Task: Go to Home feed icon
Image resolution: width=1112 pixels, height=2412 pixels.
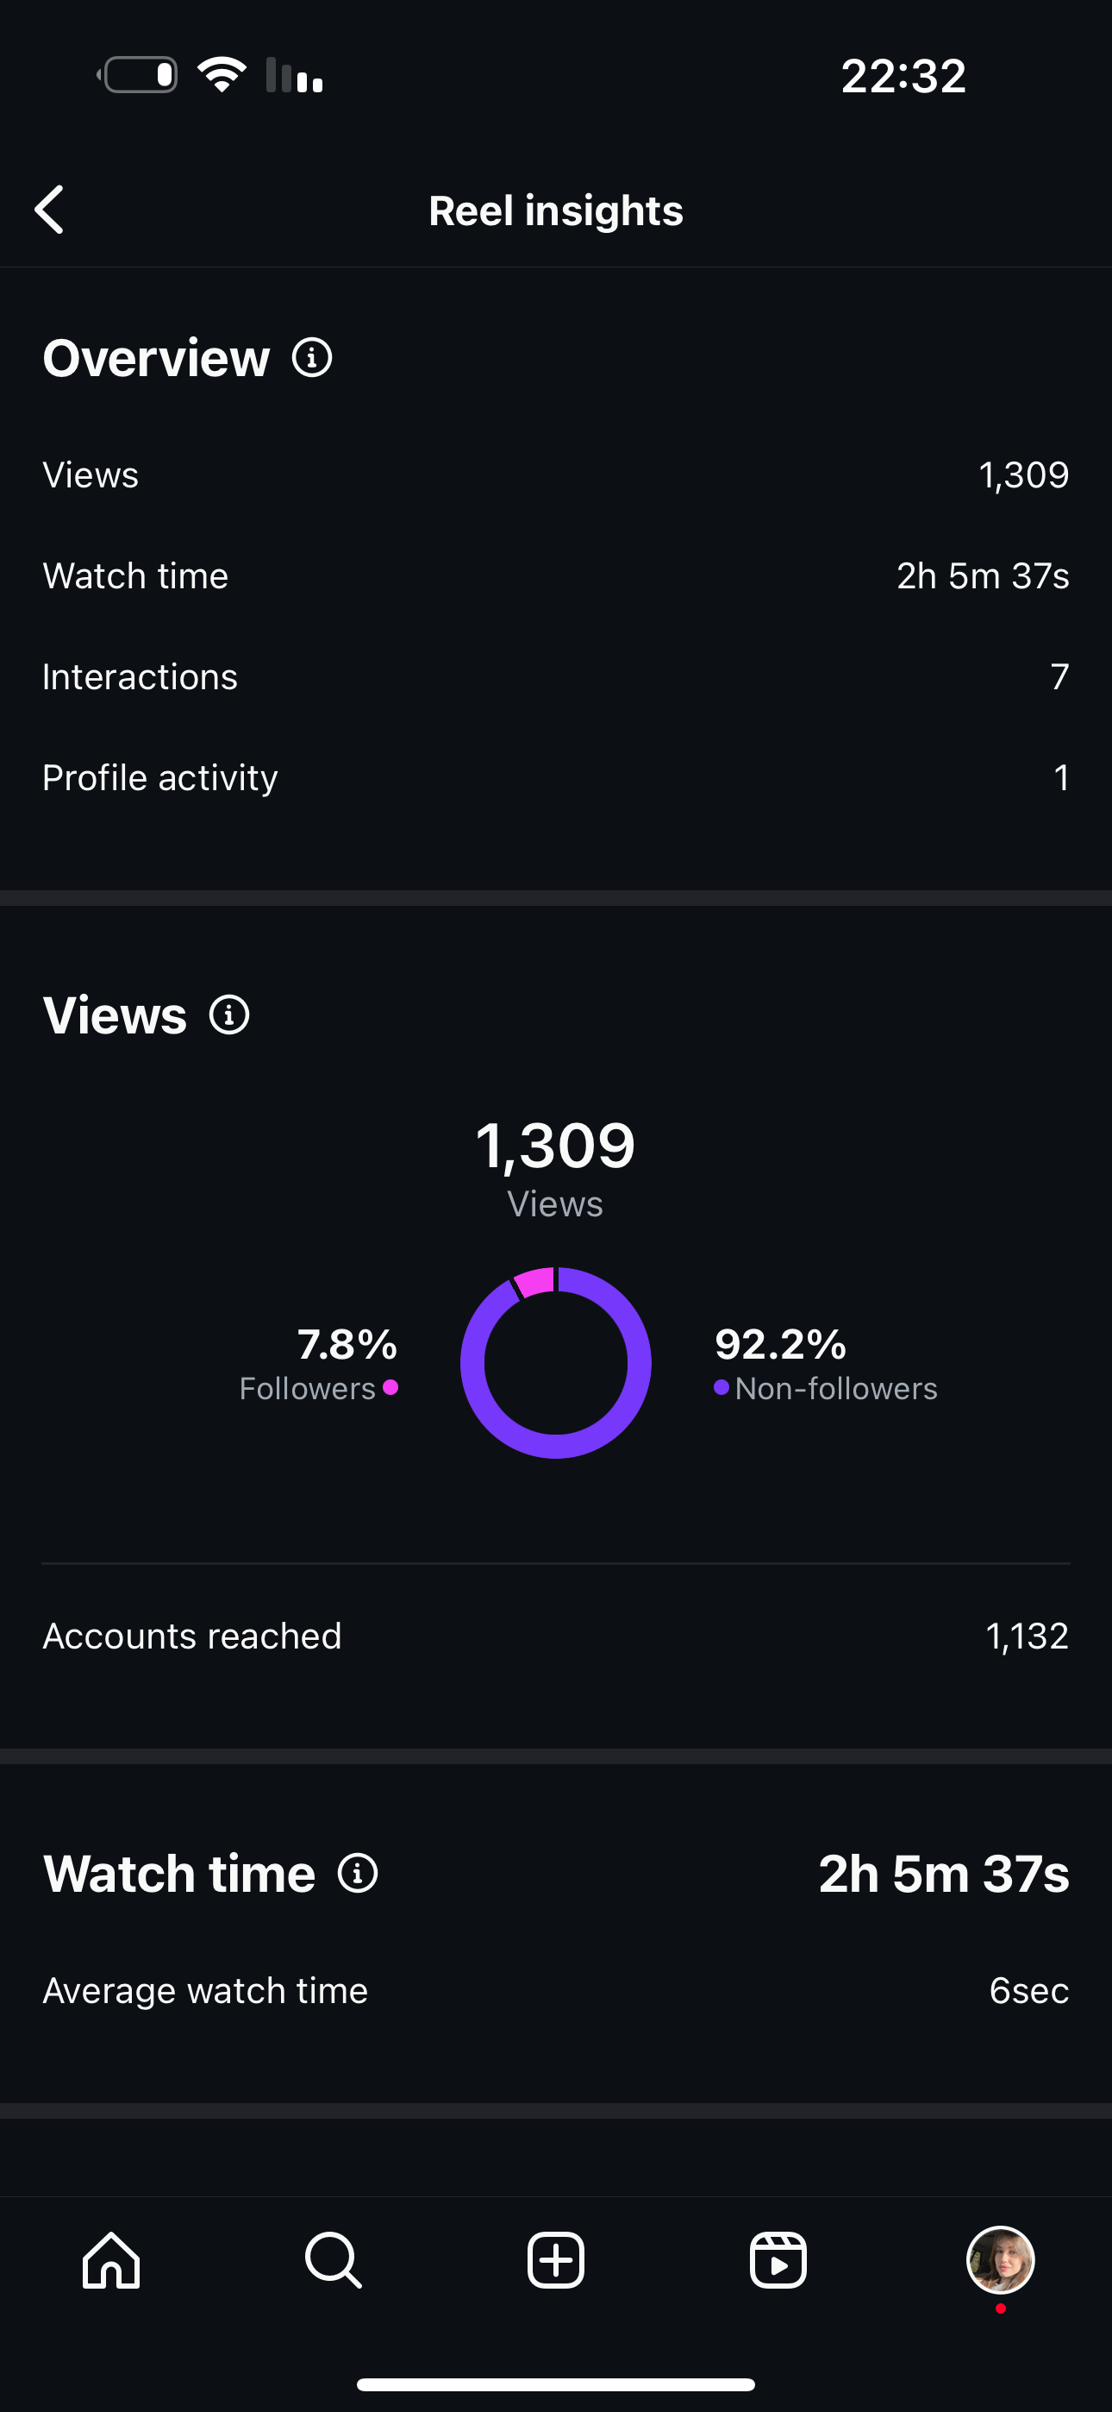Action: (111, 2260)
